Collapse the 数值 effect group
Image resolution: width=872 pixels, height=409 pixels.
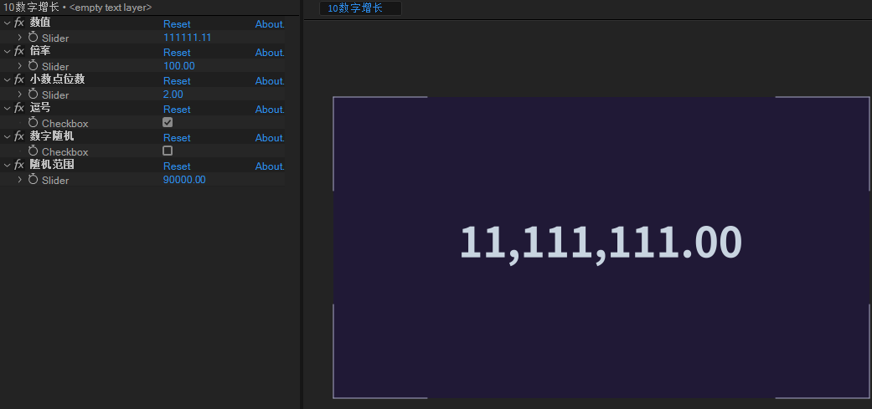(7, 23)
